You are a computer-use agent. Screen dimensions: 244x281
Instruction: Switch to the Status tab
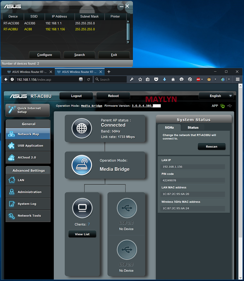(193, 127)
